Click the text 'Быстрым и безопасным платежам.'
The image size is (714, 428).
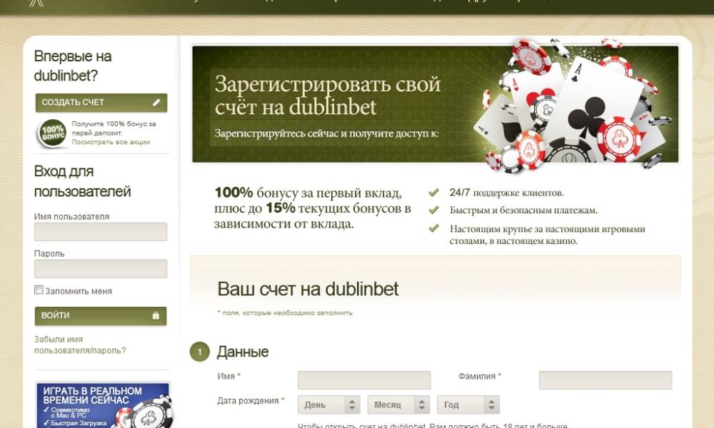coord(523,210)
